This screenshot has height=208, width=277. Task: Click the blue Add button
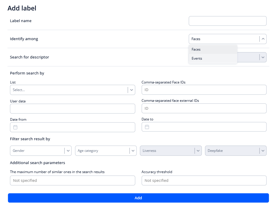(138, 198)
